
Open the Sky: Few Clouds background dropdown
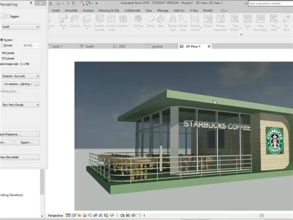pyautogui.click(x=21, y=105)
